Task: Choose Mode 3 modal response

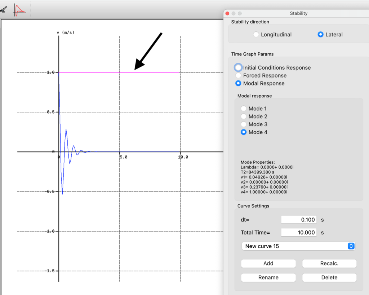Action: 244,124
